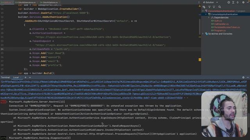Hide the Terminal panel
The width and height of the screenshot is (250, 140).
(x=248, y=77)
